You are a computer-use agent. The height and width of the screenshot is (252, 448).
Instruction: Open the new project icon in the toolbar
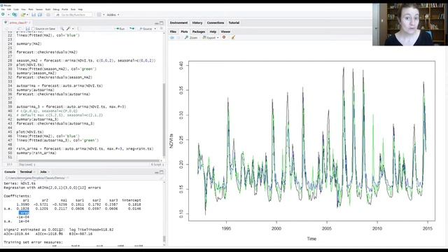pyautogui.click(x=14, y=14)
